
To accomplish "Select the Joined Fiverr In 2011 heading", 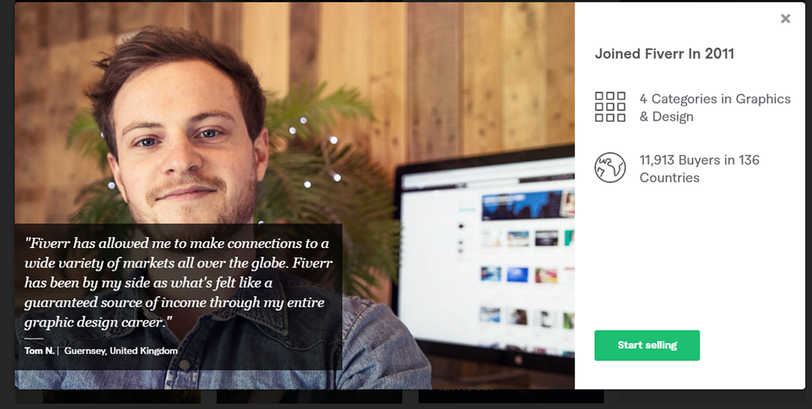I will (x=665, y=53).
